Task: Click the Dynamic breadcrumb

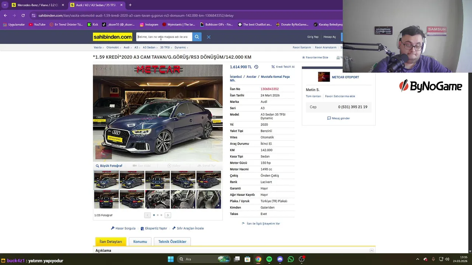Action: click(x=180, y=47)
